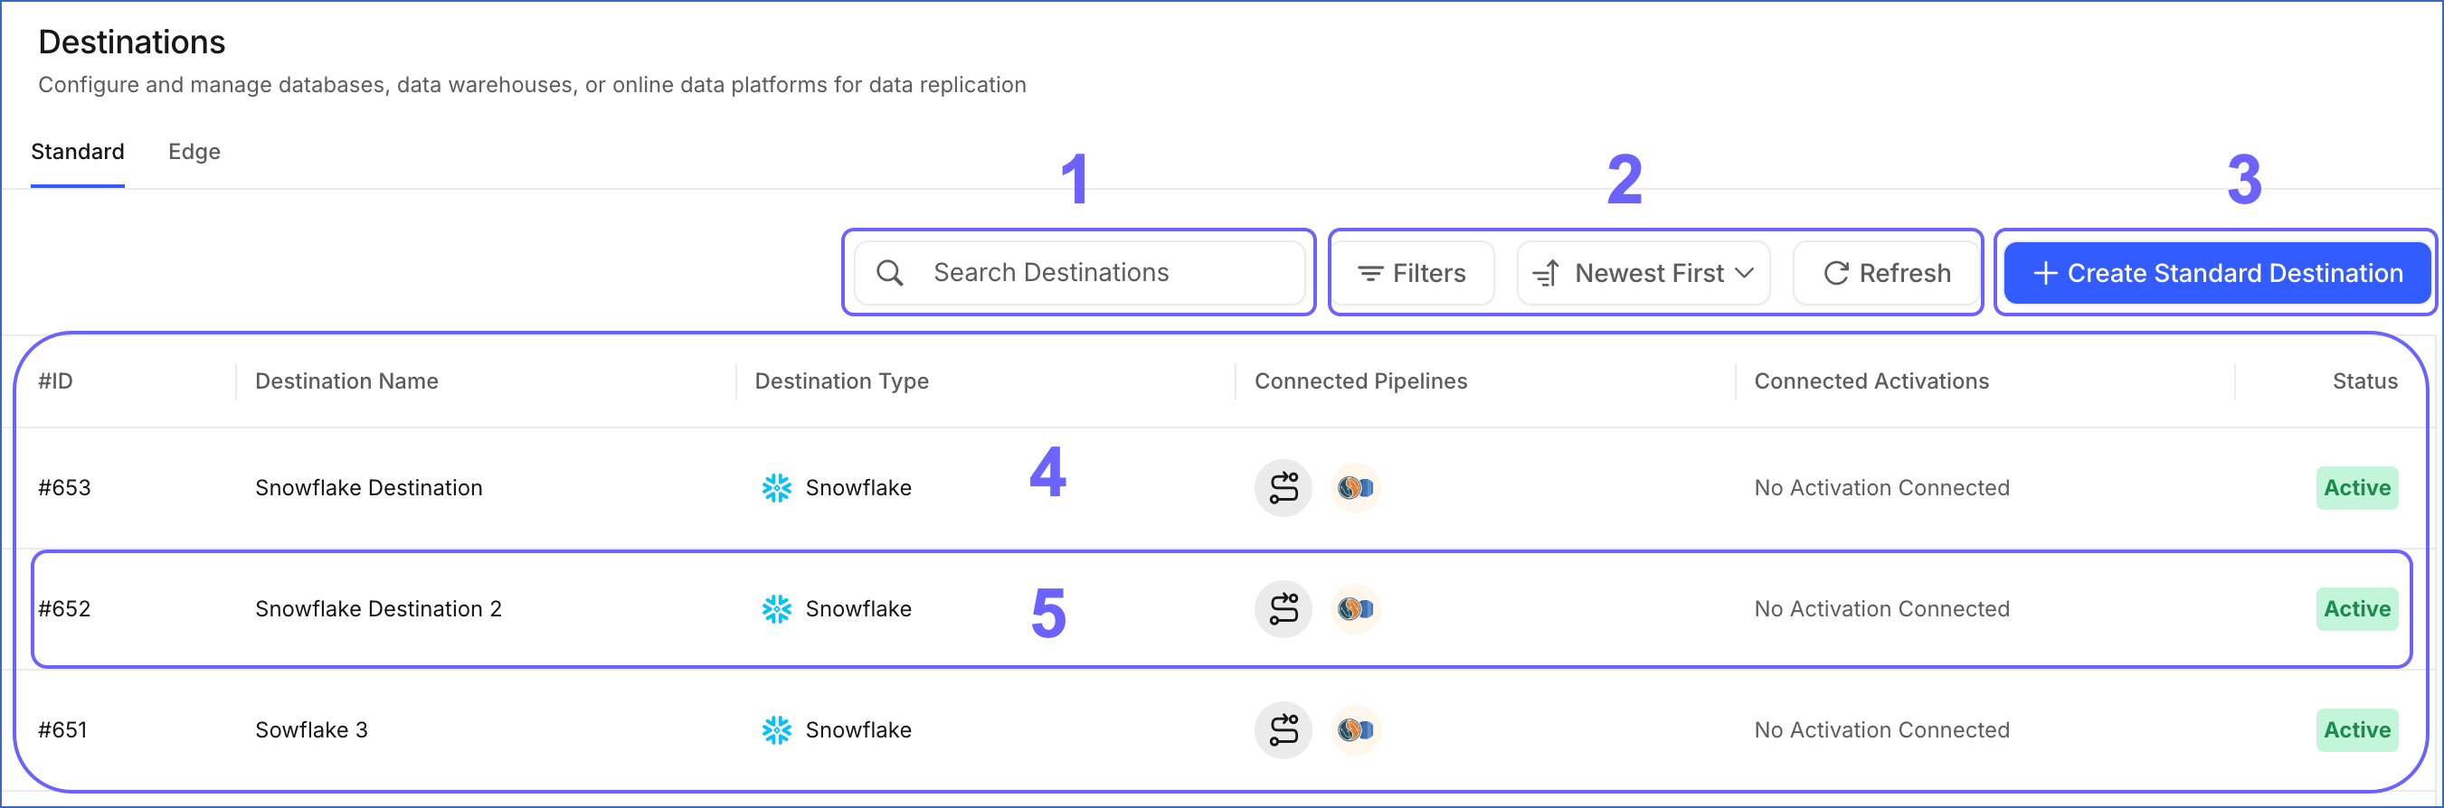2444x808 pixels.
Task: Open the Filters button
Action: click(1412, 273)
